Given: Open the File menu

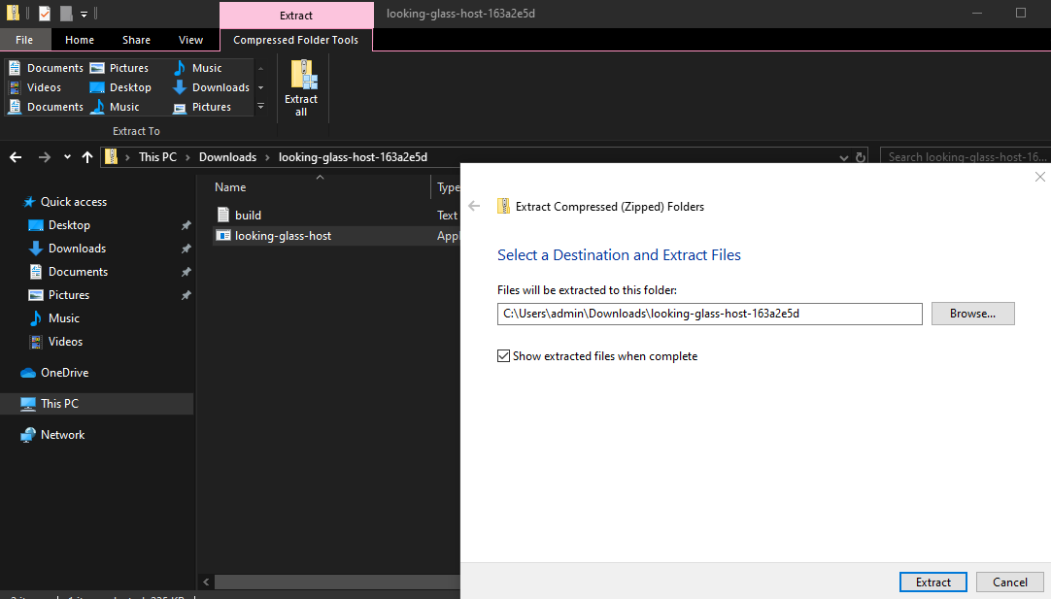Looking at the screenshot, I should click(24, 40).
